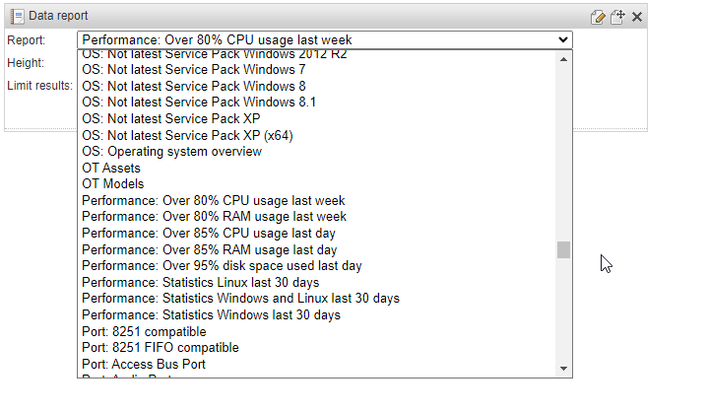Select Performance: Statistics Windows last 30 days
Screen dimensions: 708x413
point(317,315)
